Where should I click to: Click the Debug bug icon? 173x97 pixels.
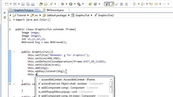coord(62,4)
